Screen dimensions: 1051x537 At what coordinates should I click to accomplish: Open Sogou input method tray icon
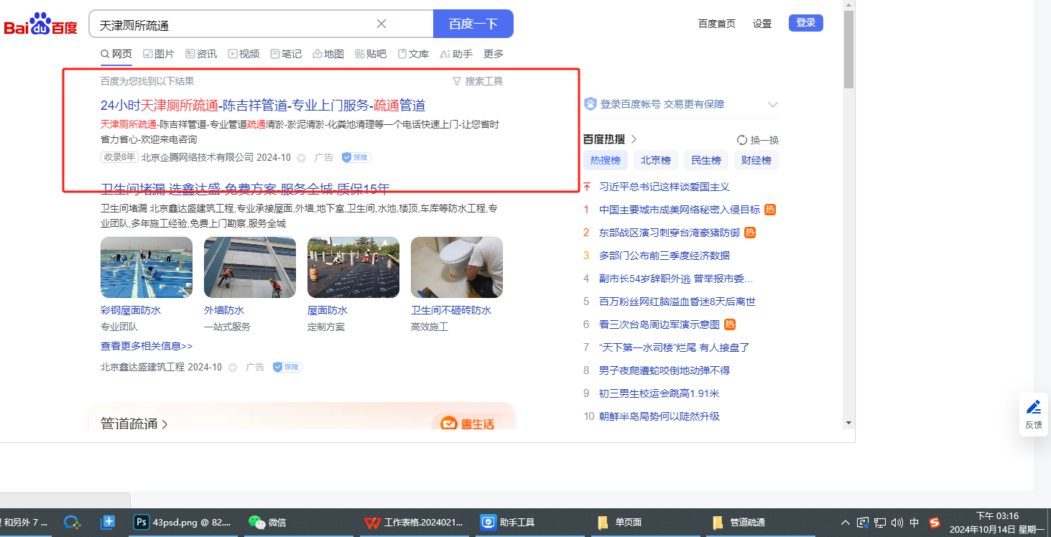pyautogui.click(x=935, y=523)
